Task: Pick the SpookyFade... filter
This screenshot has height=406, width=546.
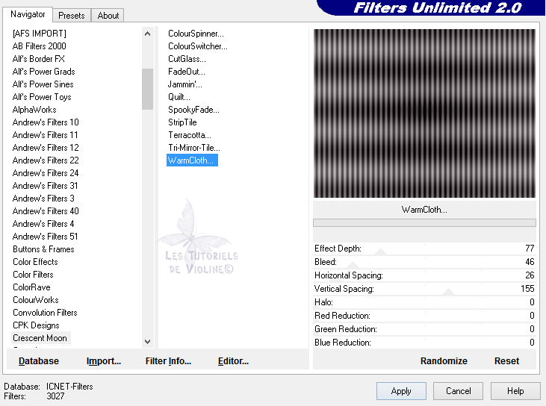Action: tap(193, 110)
